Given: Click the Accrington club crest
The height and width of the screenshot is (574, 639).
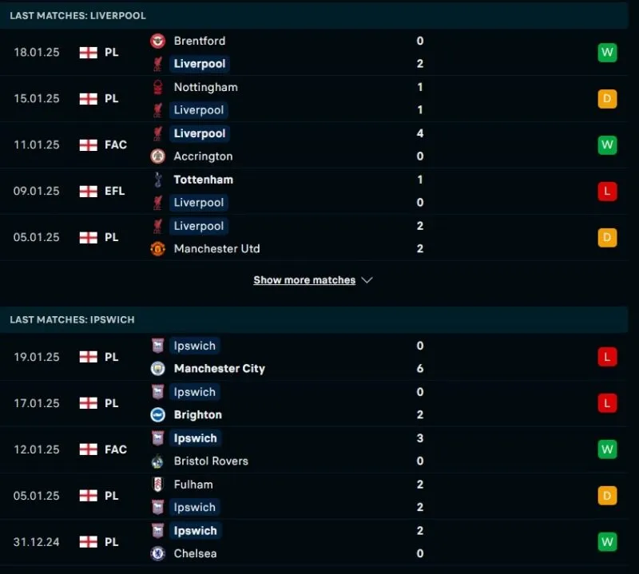Looking at the screenshot, I should (x=158, y=156).
